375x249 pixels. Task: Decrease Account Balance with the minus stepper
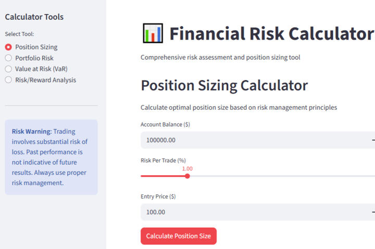click(373, 140)
